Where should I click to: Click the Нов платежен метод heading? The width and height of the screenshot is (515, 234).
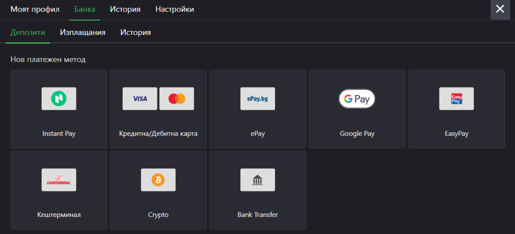48,60
